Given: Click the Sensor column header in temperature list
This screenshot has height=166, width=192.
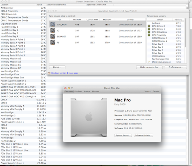Looking at the screenshot, I should 160,20.
